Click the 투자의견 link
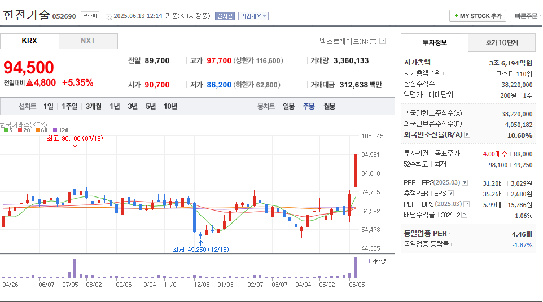543x302 pixels. tap(416, 153)
